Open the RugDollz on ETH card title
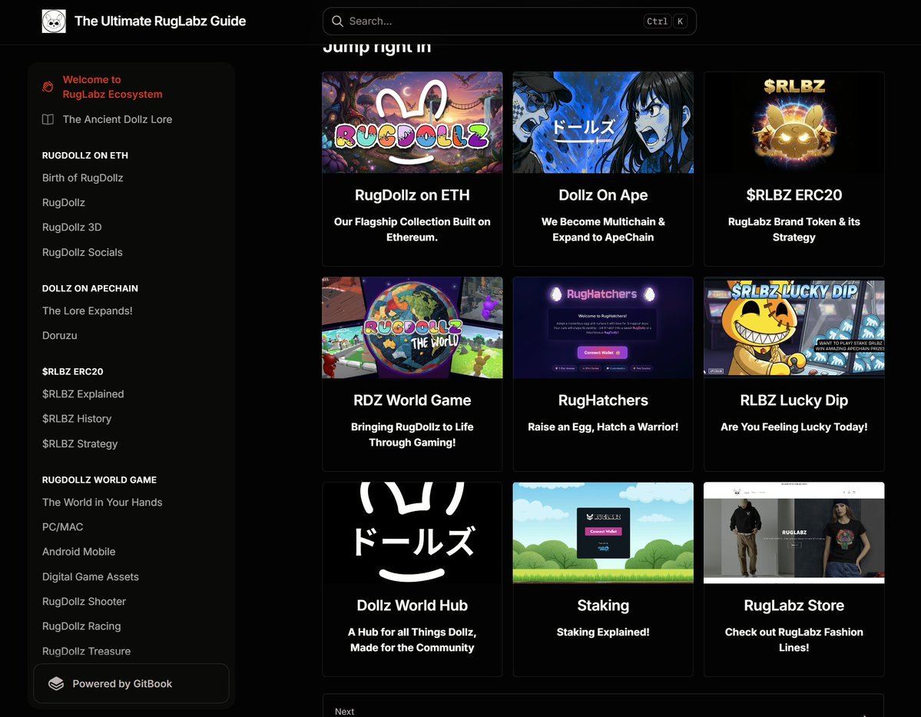The height and width of the screenshot is (717, 921). (x=412, y=195)
